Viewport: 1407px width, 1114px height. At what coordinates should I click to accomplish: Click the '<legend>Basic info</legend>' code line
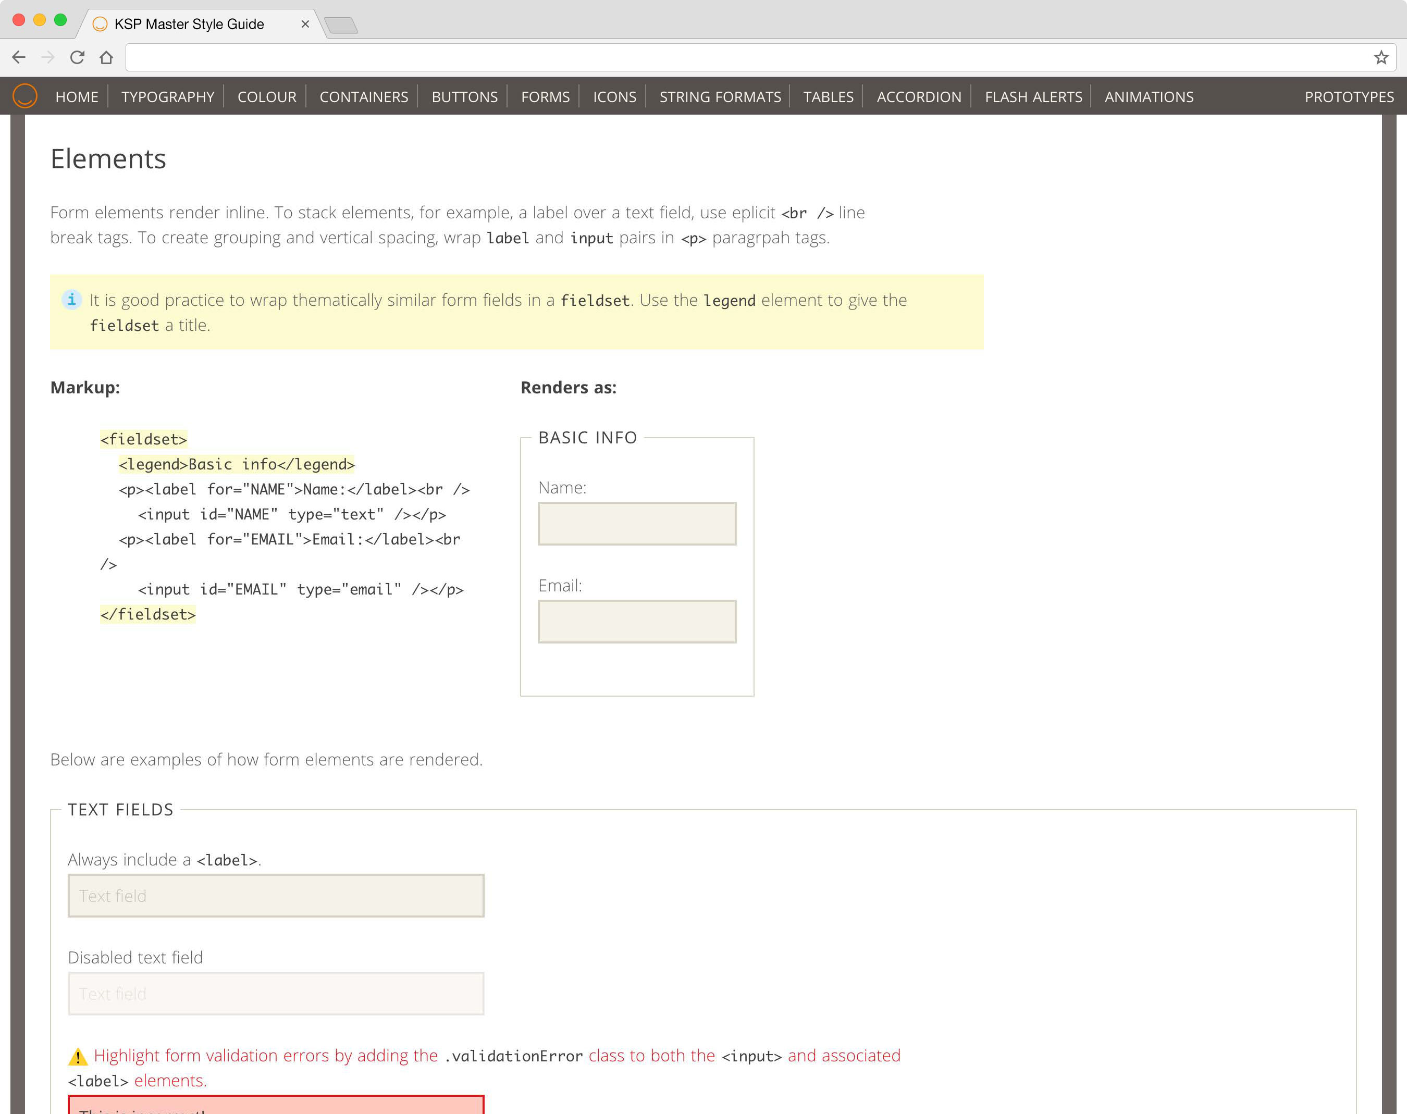click(x=236, y=464)
